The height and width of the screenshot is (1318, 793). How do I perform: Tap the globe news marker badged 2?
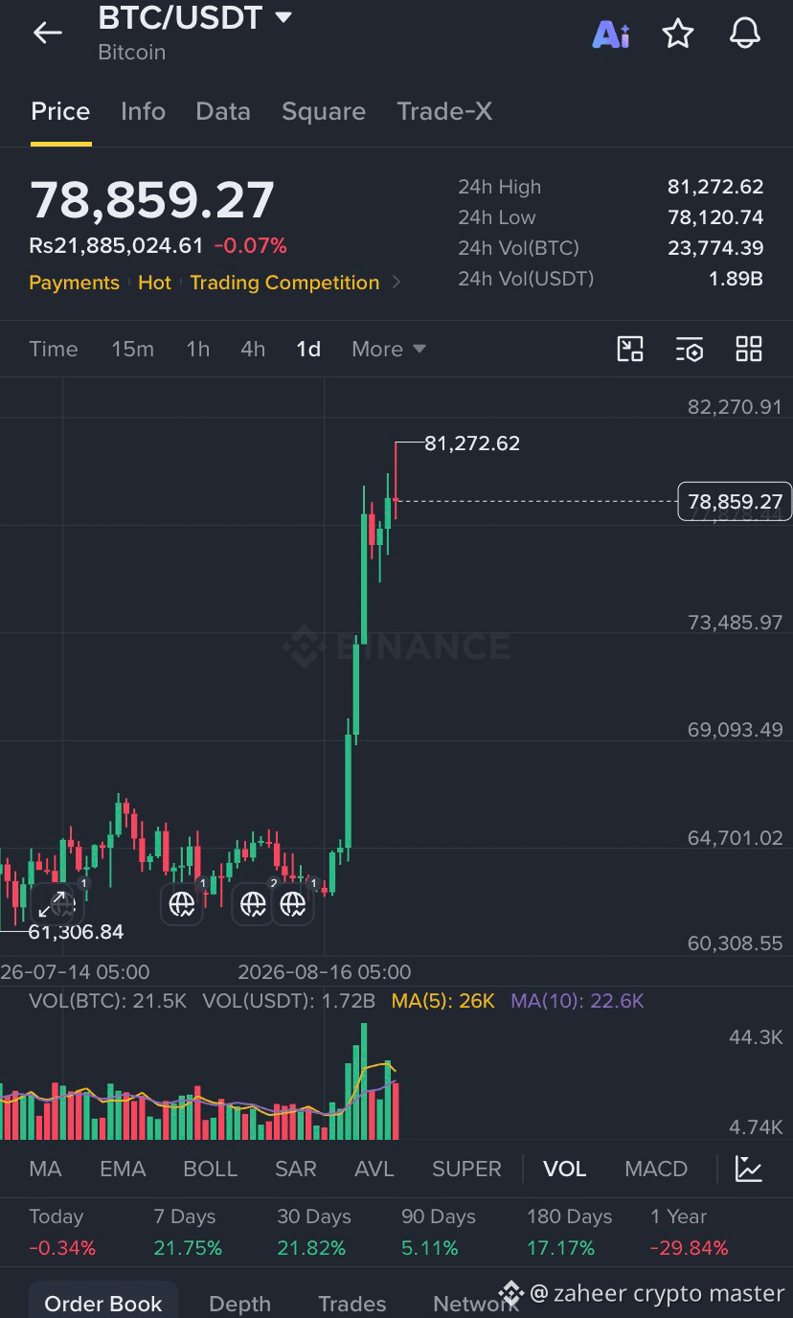tap(254, 902)
